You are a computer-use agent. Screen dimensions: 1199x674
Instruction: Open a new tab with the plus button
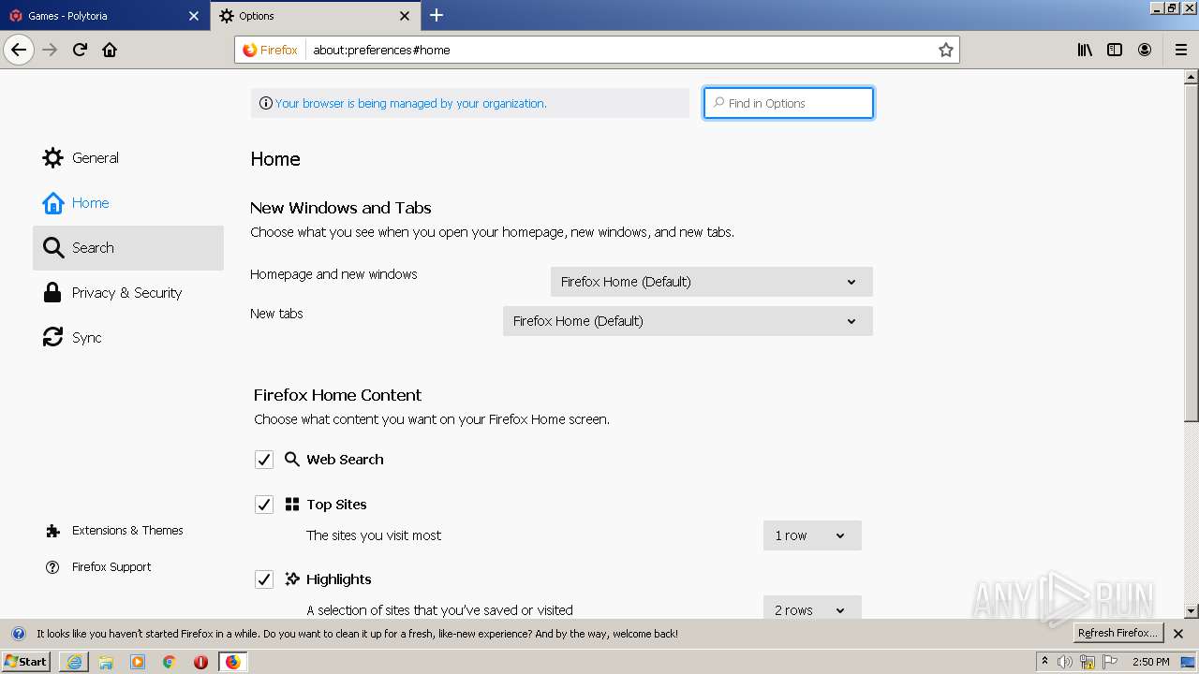point(437,15)
